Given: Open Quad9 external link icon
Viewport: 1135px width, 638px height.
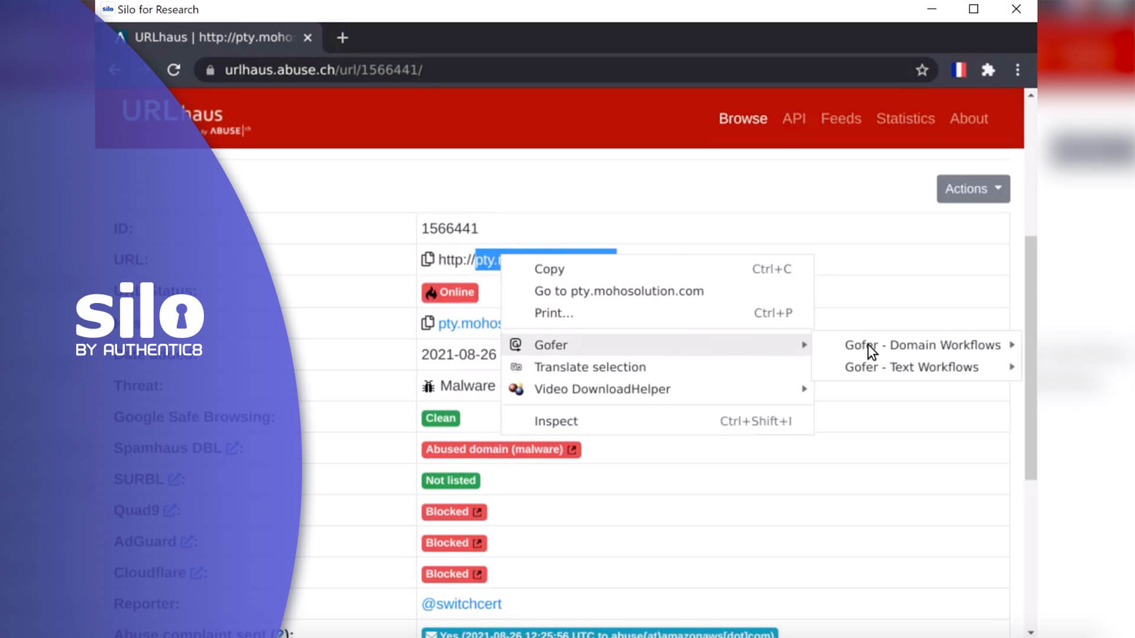Looking at the screenshot, I should coord(169,510).
